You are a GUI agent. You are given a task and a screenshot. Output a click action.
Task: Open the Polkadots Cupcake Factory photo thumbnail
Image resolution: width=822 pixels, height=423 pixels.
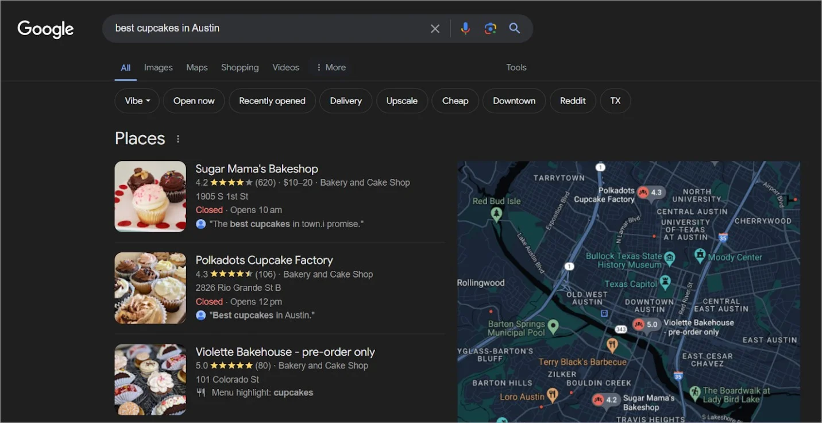(150, 288)
